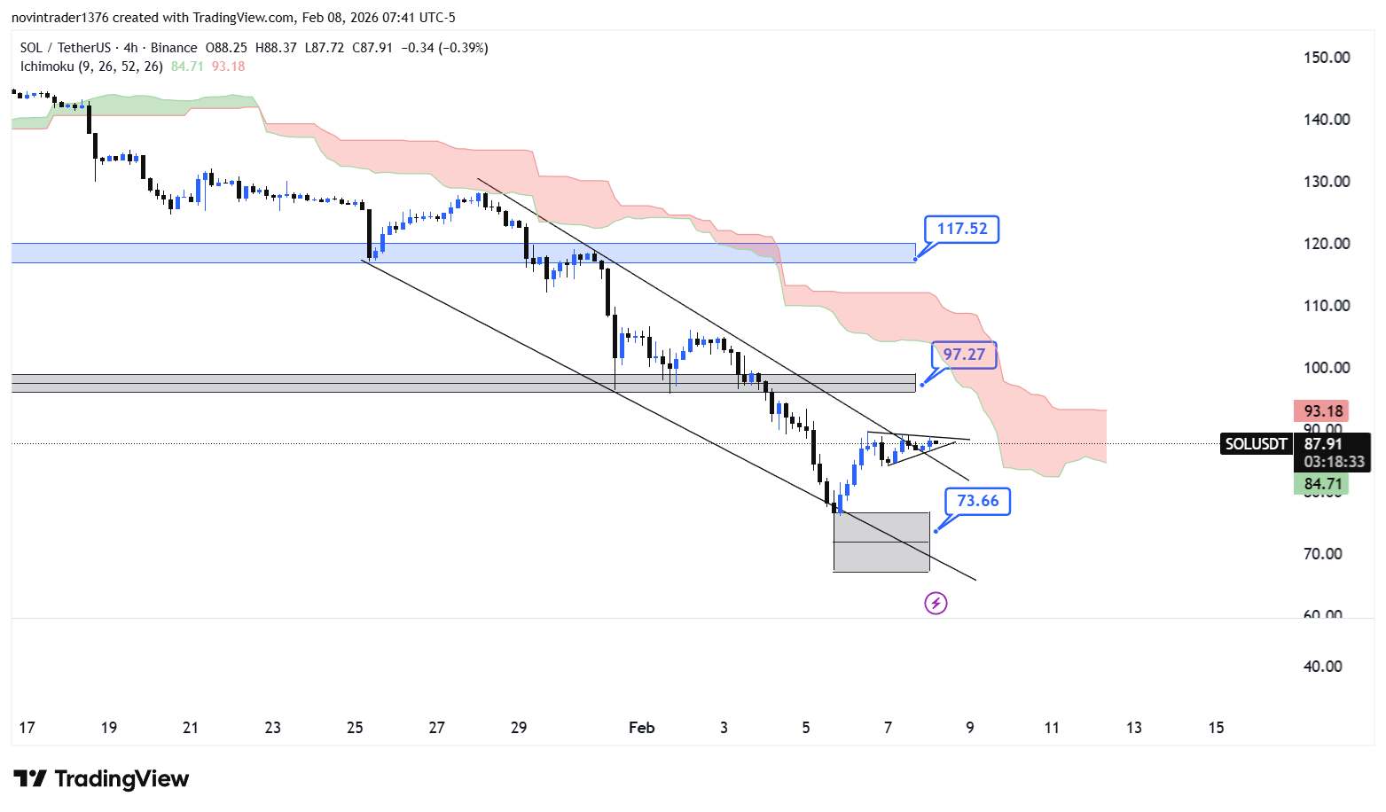This screenshot has height=812, width=1386.
Task: Click the 73.66 price callout label
Action: (977, 501)
